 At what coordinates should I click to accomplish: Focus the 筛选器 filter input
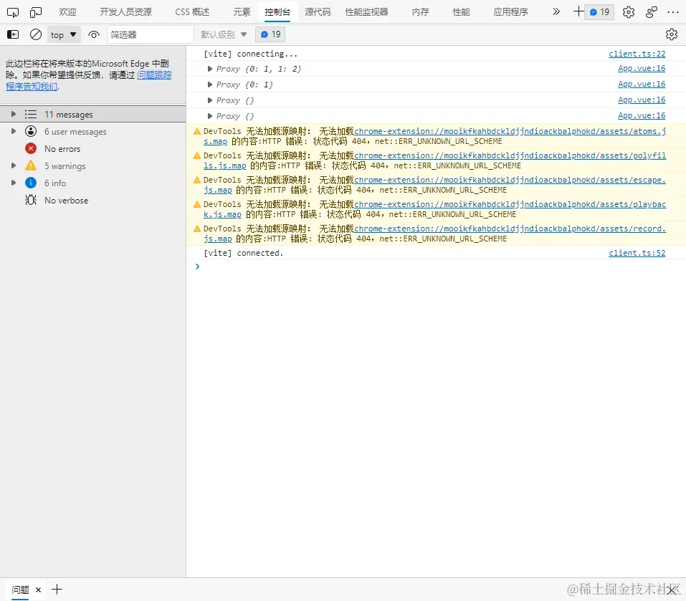(150, 34)
